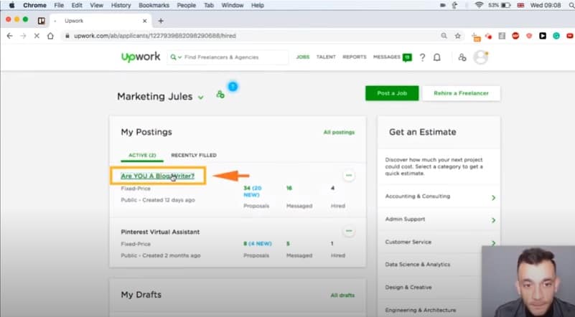Click the team members icon beside Marketing Jules

[220, 95]
